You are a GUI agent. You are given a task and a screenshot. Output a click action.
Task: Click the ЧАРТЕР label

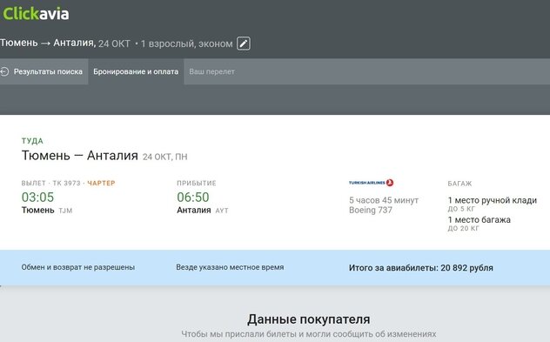(101, 183)
